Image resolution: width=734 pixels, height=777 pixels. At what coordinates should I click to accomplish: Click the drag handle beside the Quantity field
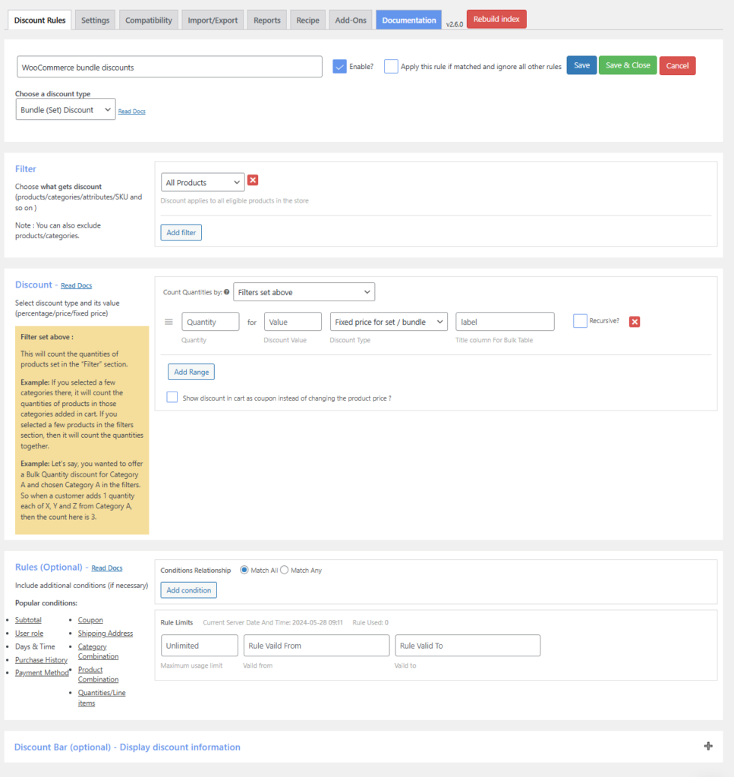[168, 320]
